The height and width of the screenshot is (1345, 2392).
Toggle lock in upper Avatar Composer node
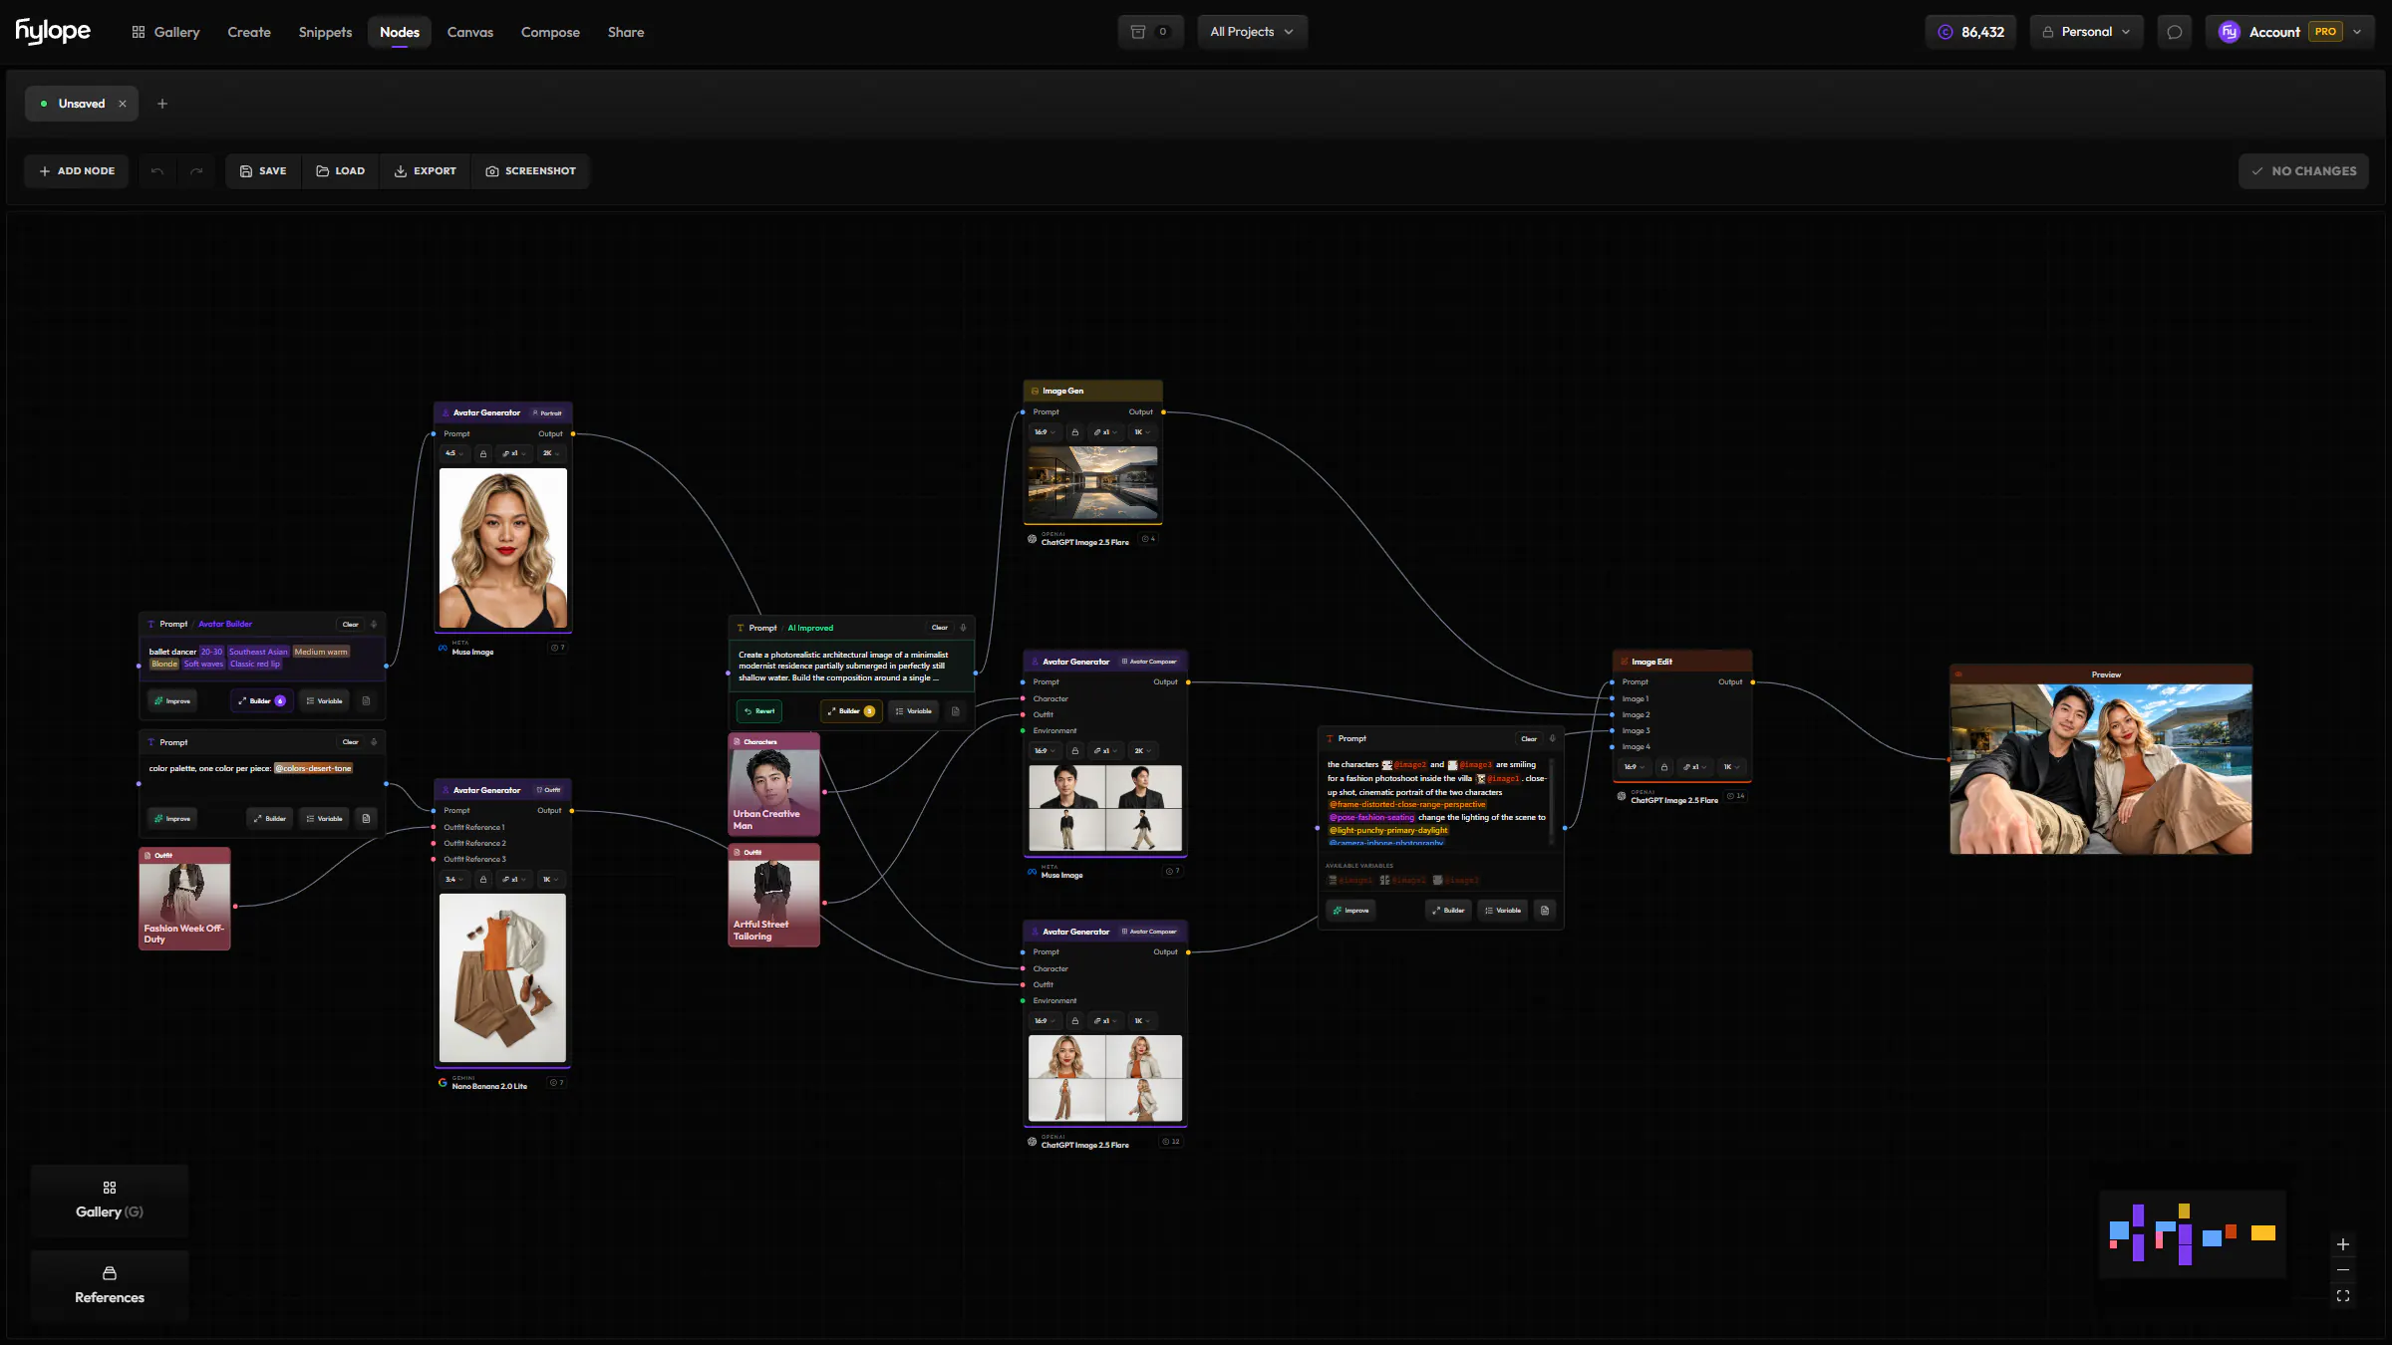tap(1074, 751)
